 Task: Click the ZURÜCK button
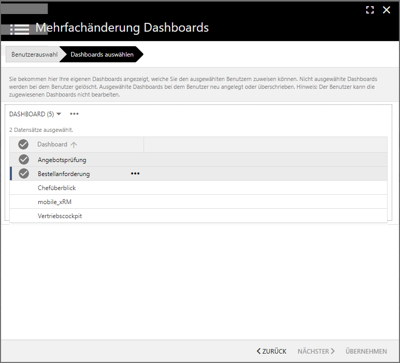click(x=272, y=351)
